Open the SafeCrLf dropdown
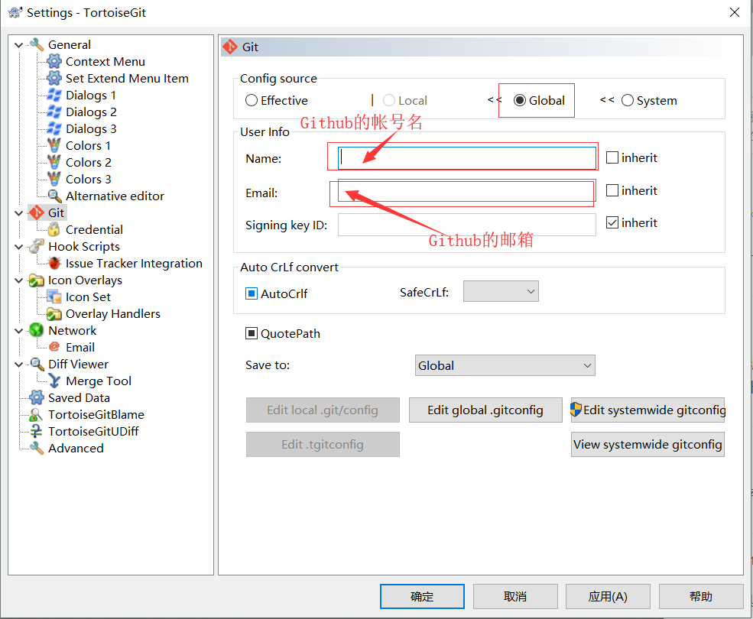The height and width of the screenshot is (619, 753). (501, 292)
